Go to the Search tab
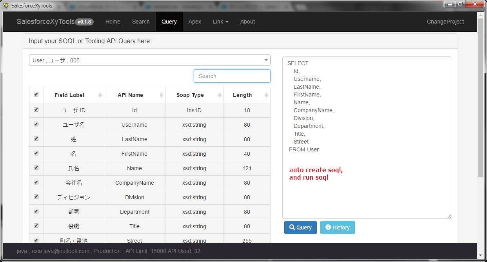Viewport: 487px width, 262px height. (141, 22)
